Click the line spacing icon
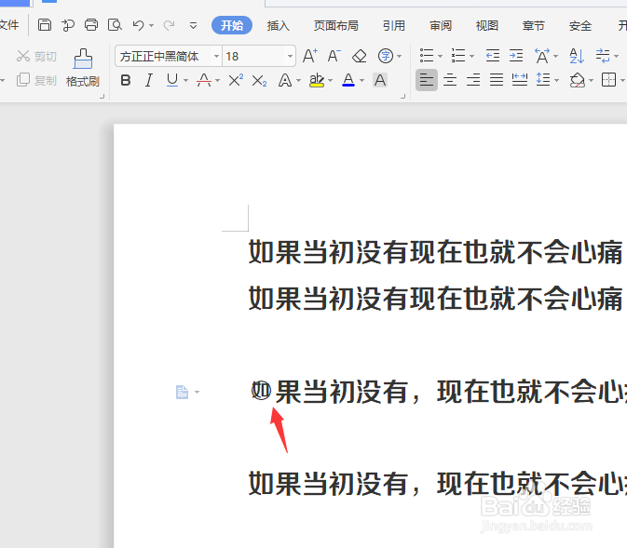 point(543,80)
